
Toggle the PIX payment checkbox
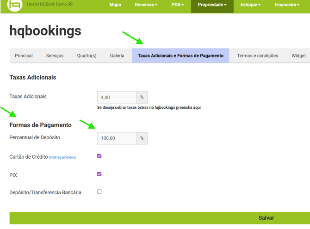pyautogui.click(x=99, y=174)
